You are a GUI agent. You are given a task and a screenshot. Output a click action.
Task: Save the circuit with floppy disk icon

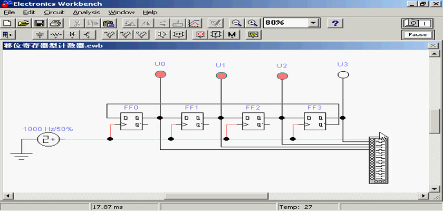[x=39, y=23]
